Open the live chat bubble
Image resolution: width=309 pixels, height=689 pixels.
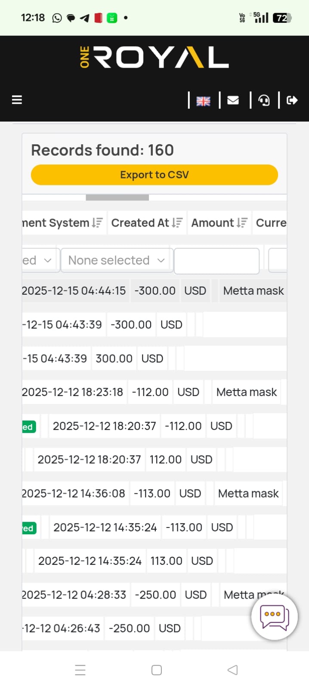pyautogui.click(x=275, y=617)
